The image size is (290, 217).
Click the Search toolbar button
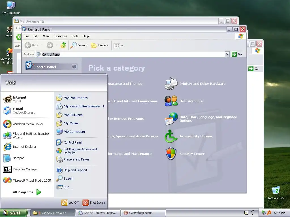pyautogui.click(x=79, y=45)
